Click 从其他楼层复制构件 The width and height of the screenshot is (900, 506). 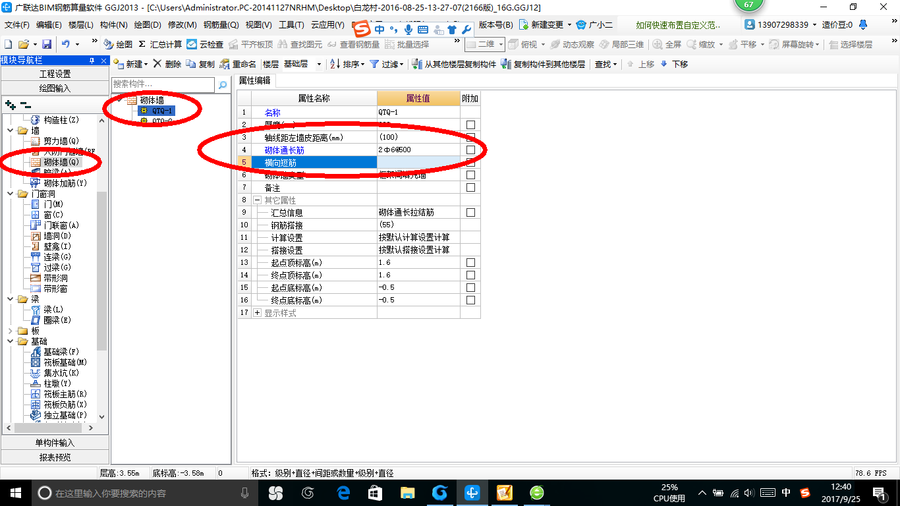(454, 64)
